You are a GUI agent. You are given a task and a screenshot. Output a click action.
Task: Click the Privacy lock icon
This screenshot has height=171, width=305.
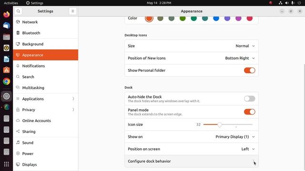pyautogui.click(x=18, y=110)
